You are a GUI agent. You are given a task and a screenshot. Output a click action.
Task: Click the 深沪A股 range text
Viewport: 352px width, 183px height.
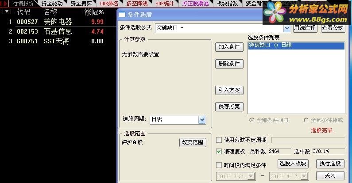[132, 142]
